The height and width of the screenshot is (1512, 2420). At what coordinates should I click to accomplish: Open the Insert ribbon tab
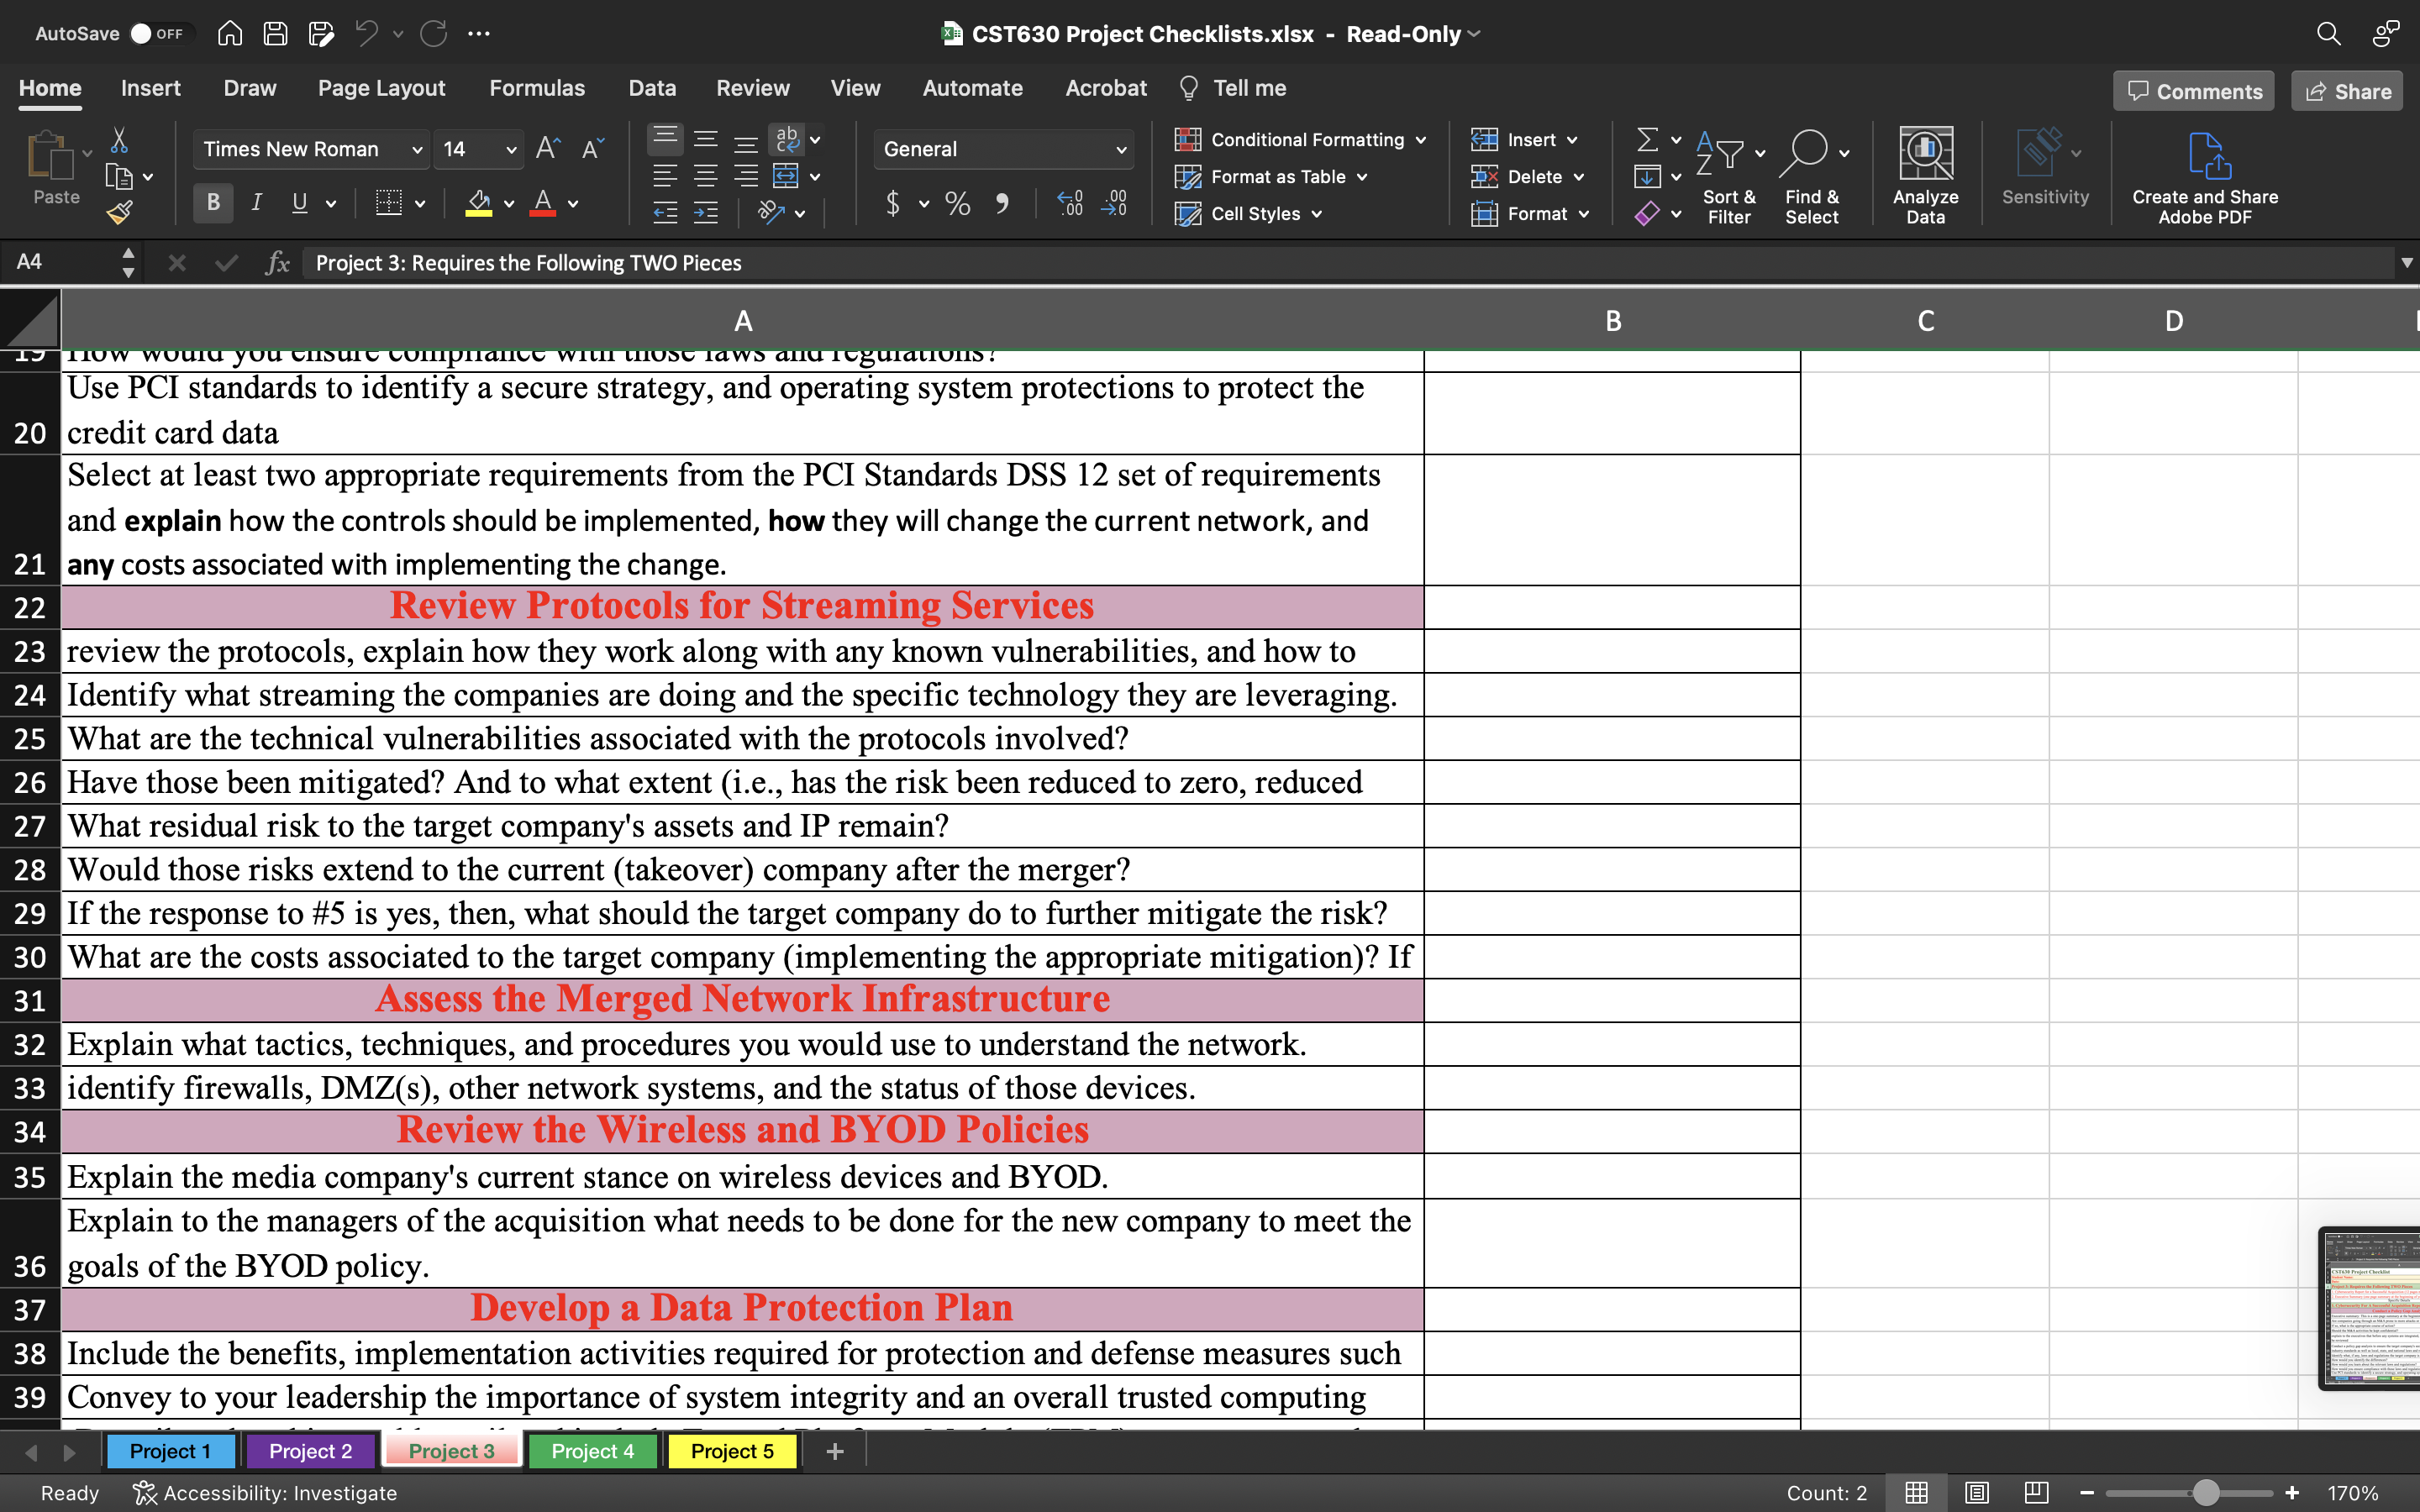click(x=150, y=88)
